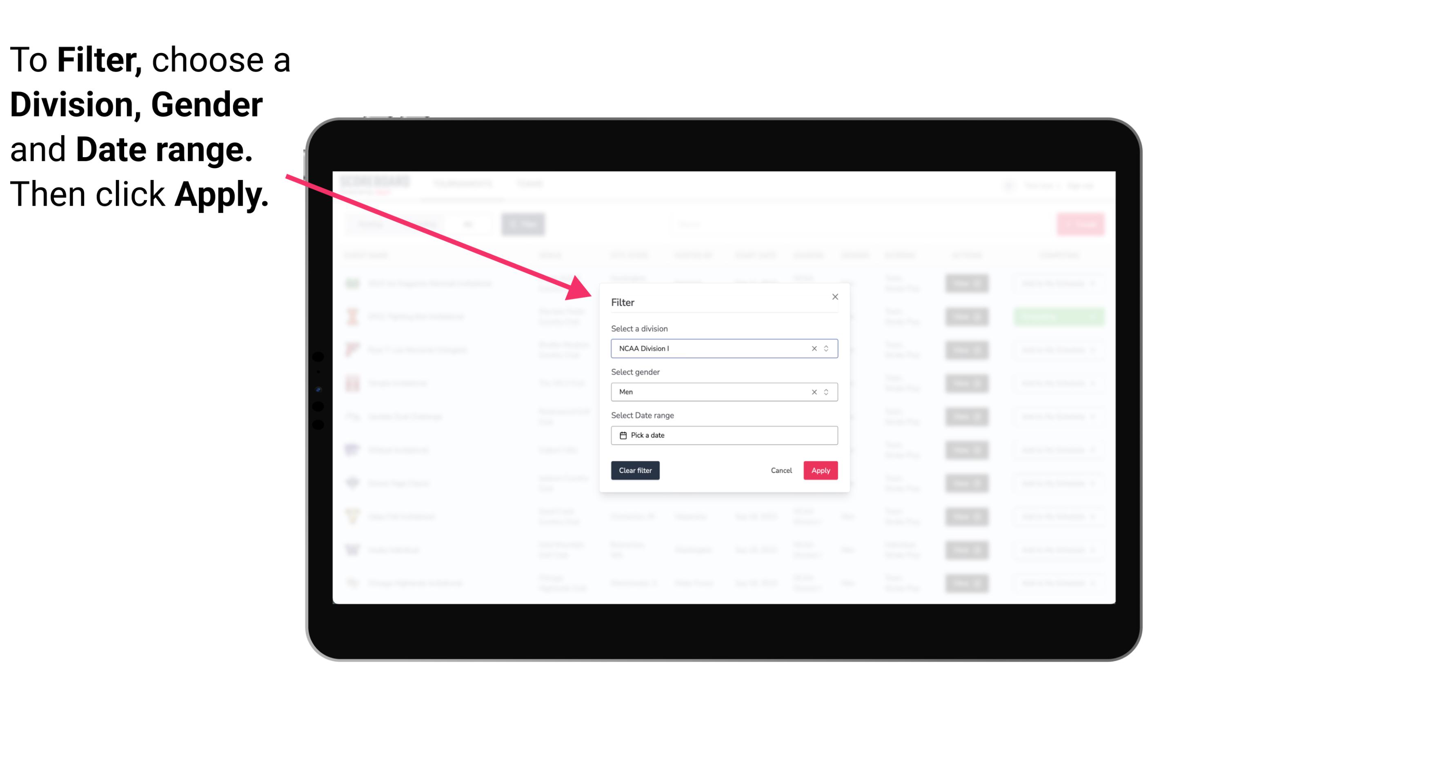Click the calendar icon in date range
This screenshot has width=1446, height=778.
click(622, 435)
